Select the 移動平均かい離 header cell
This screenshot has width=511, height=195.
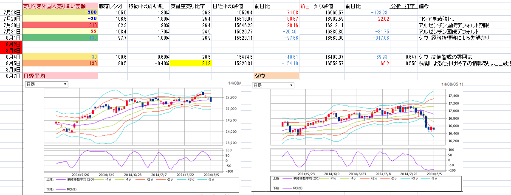pyautogui.click(x=148, y=6)
